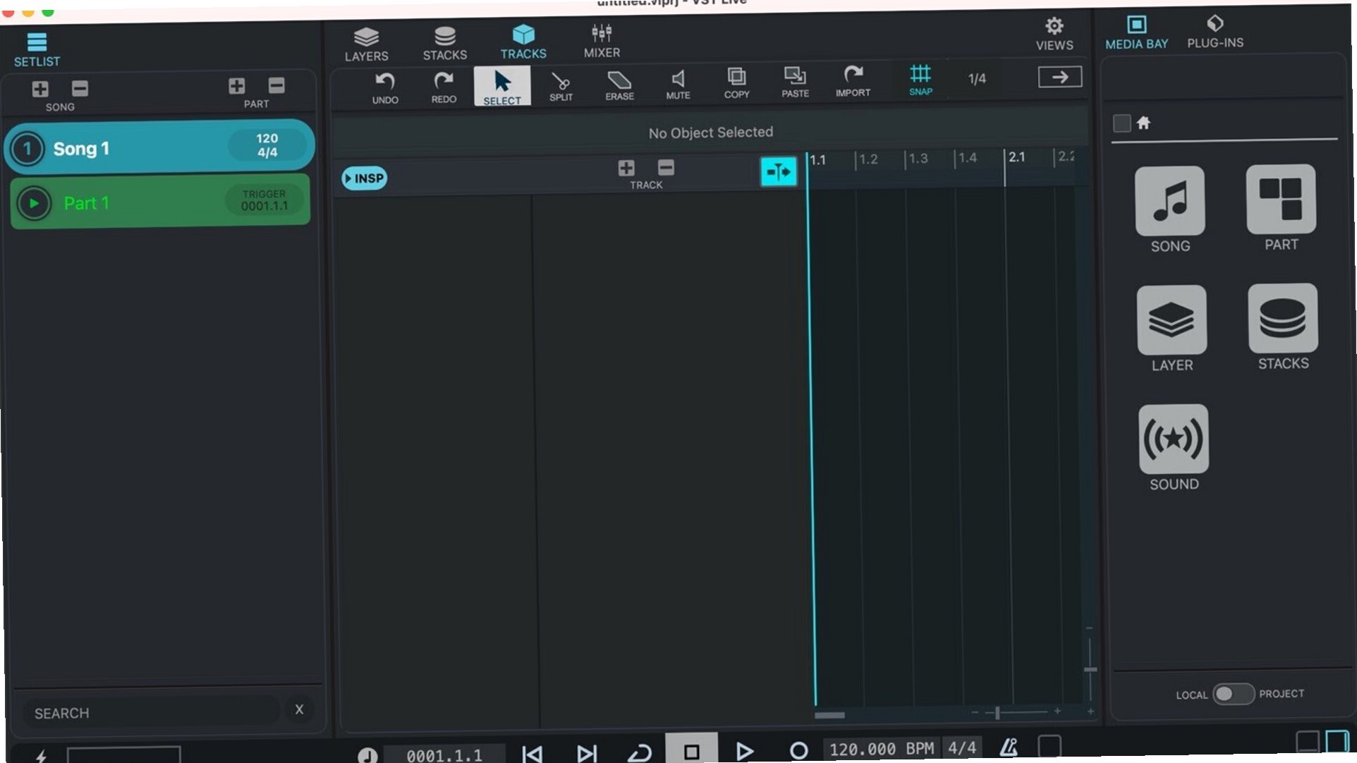Click the clock time-format icon
The image size is (1357, 763).
pos(367,755)
